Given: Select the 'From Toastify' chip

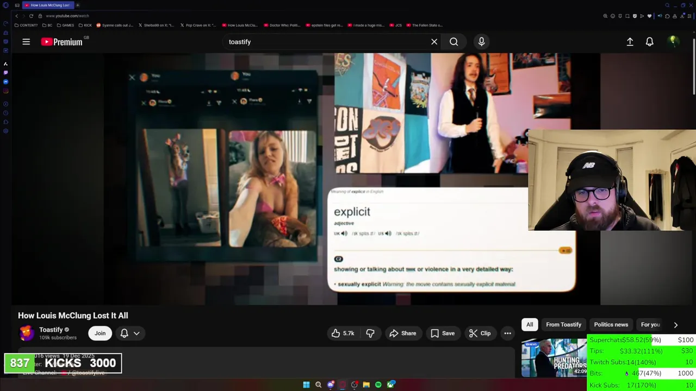Looking at the screenshot, I should point(563,324).
